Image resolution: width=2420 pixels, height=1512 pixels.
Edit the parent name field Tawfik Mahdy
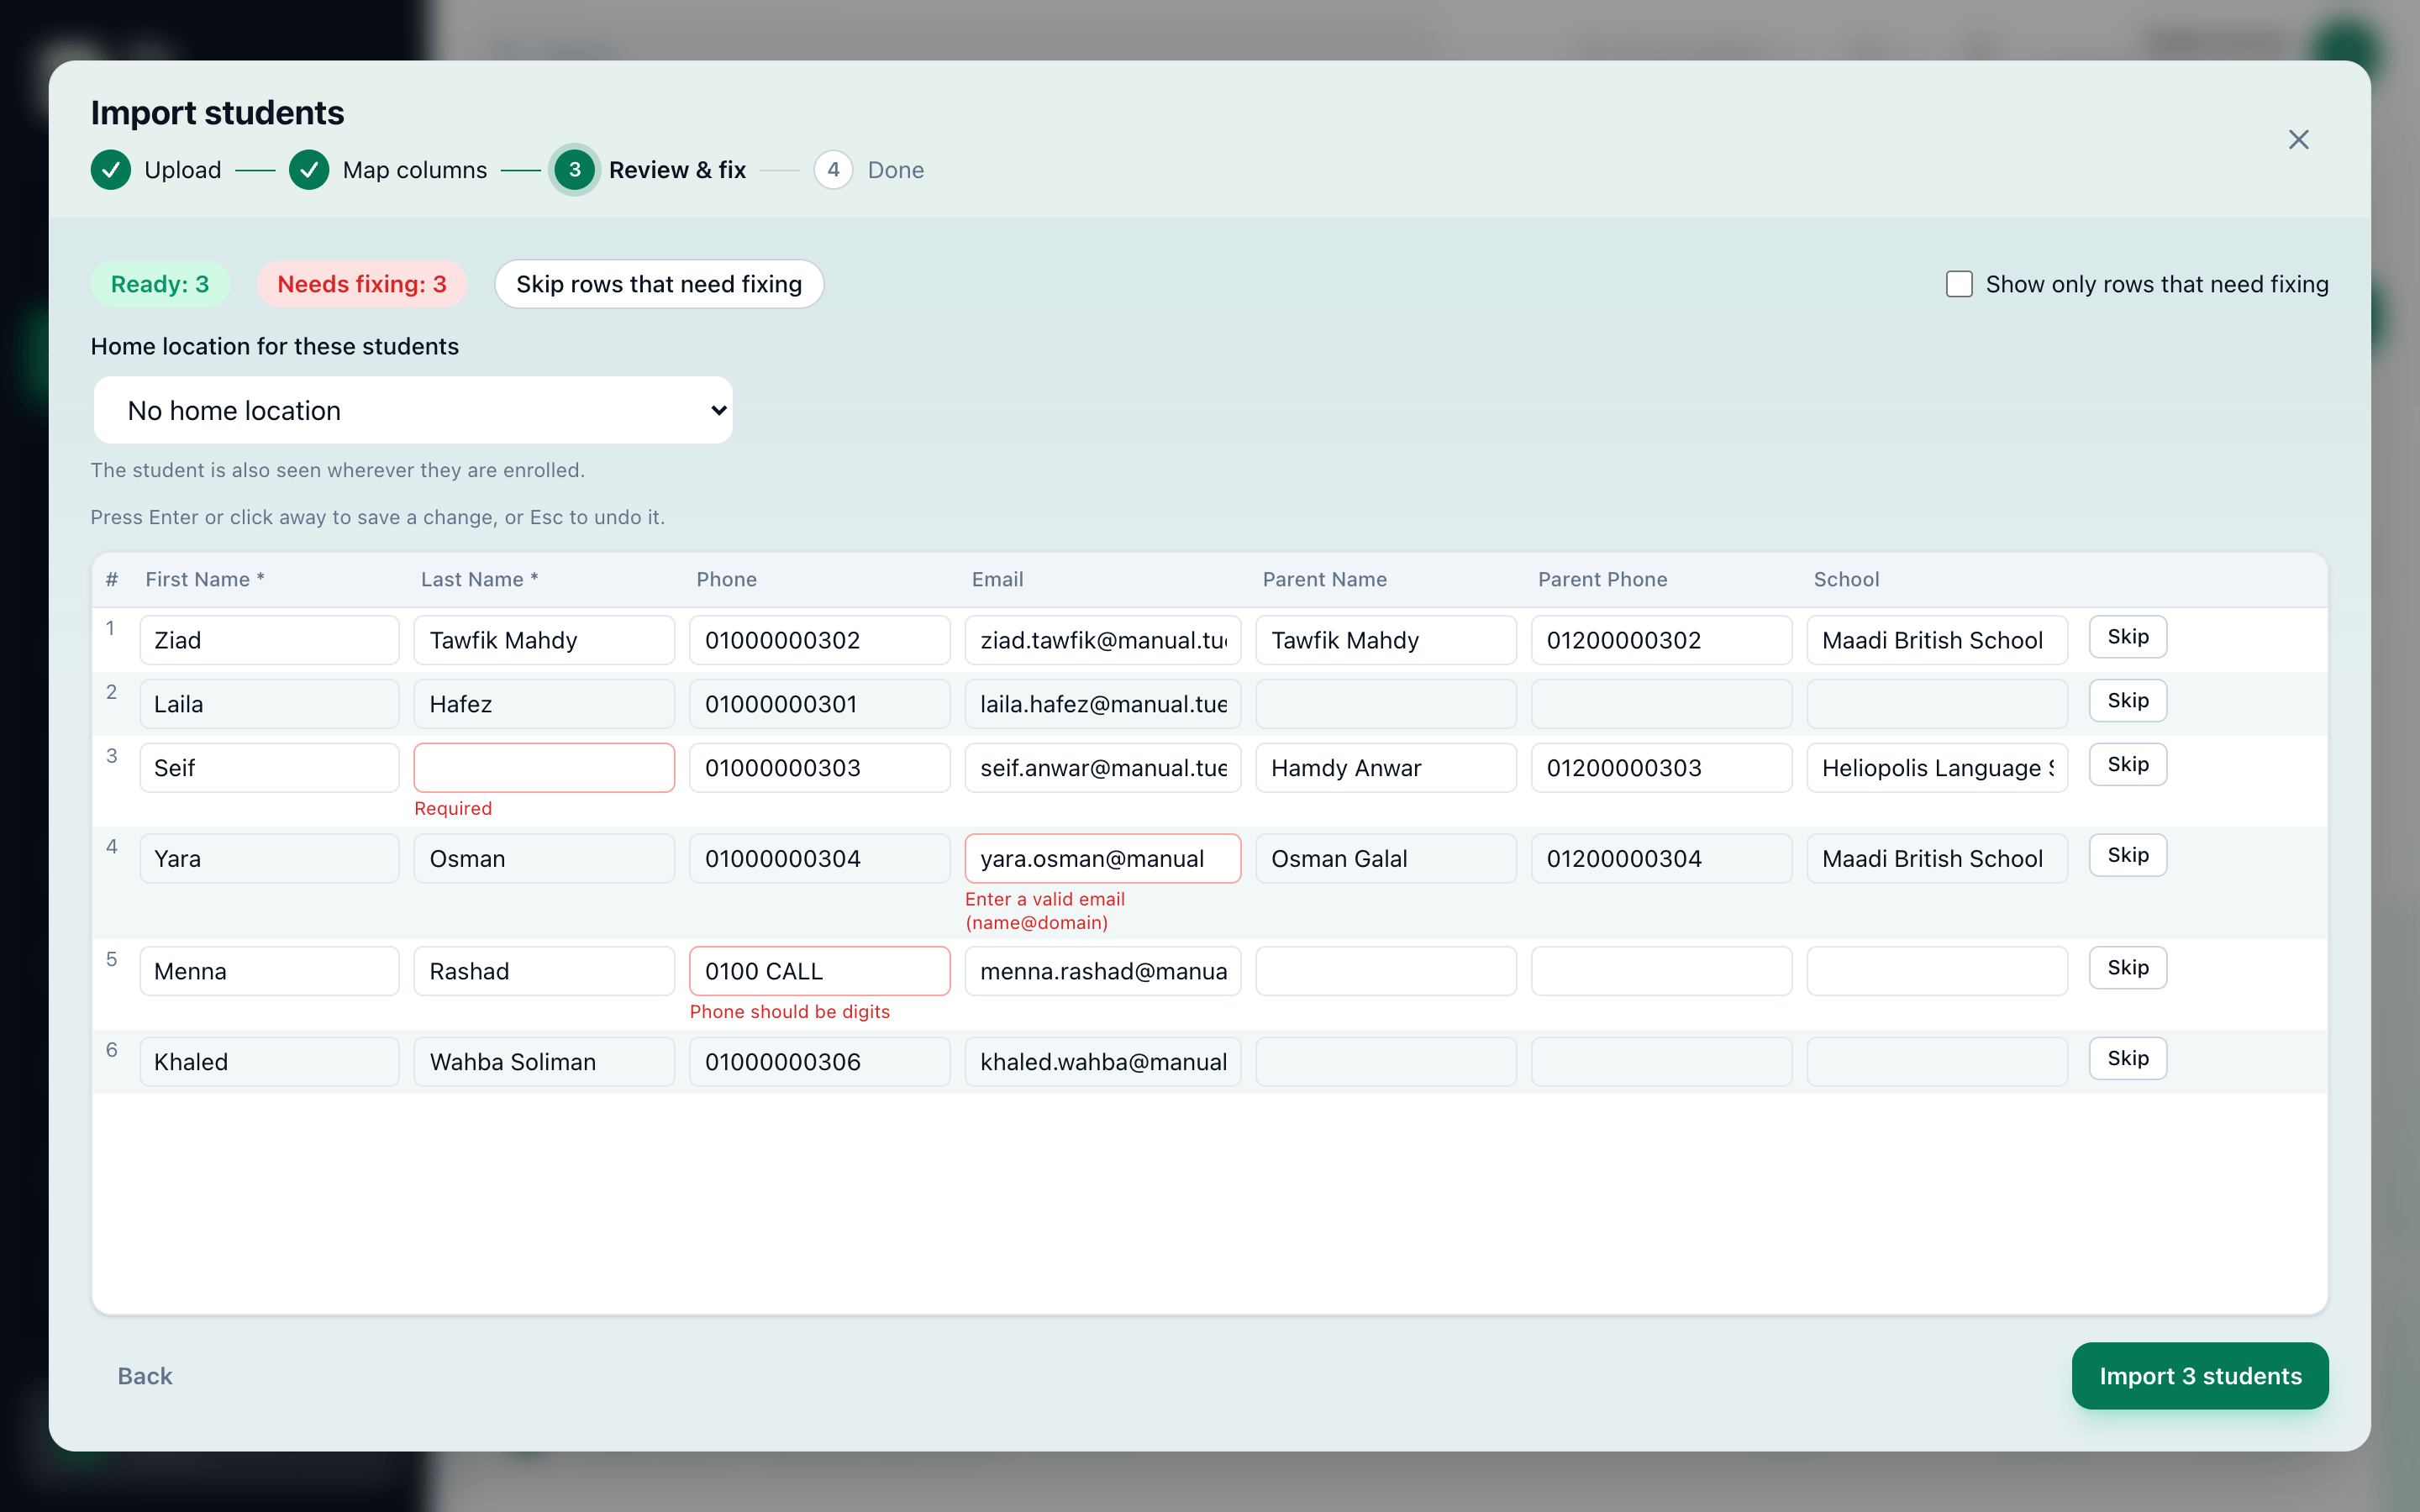[x=1386, y=640]
